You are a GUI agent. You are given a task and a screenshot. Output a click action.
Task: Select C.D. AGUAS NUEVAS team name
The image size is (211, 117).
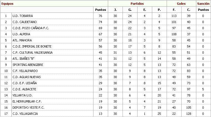27,77
